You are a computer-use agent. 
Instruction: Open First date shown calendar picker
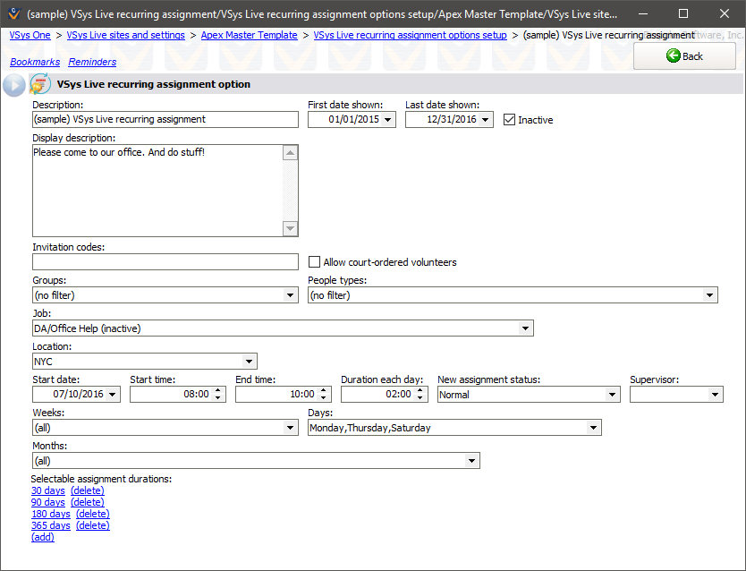click(x=388, y=120)
